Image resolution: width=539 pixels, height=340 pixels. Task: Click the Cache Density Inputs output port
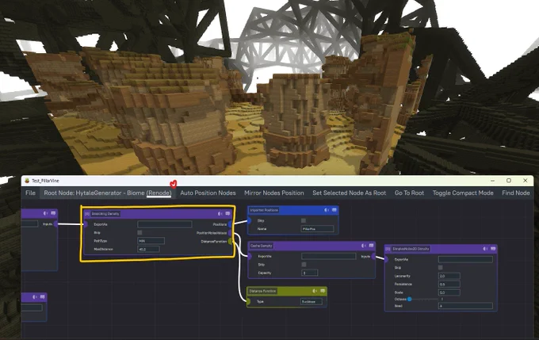(373, 256)
